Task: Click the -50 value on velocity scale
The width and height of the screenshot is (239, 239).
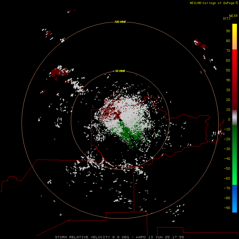Action: 227,169
